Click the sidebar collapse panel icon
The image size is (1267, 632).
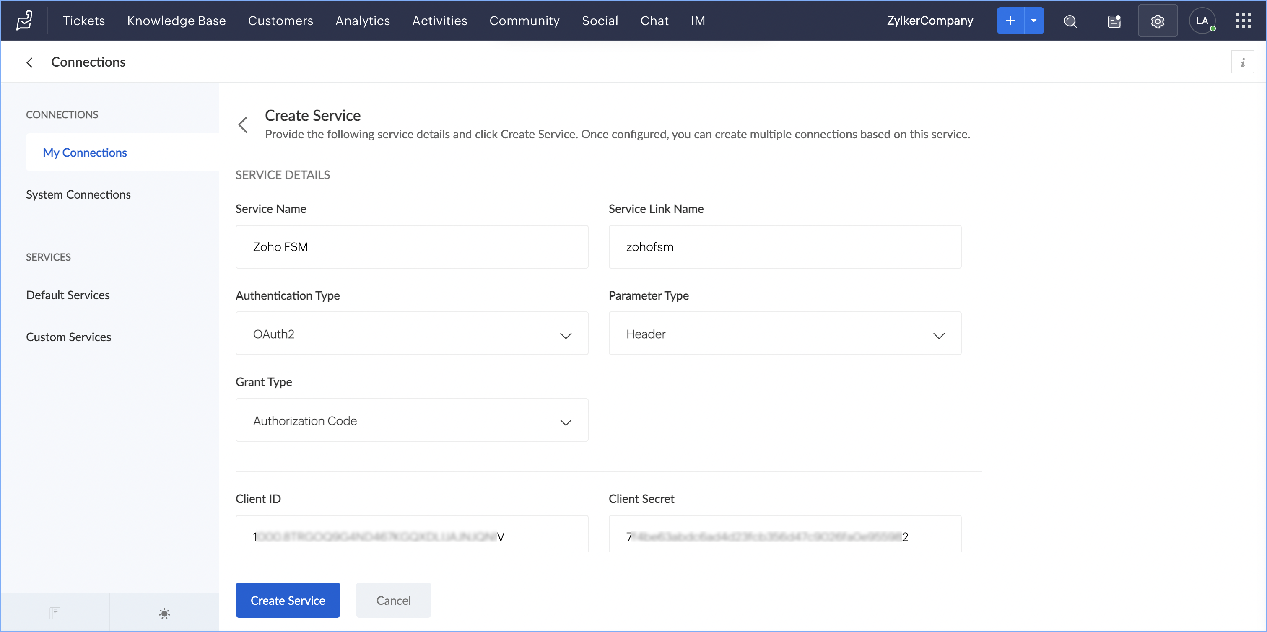[55, 613]
